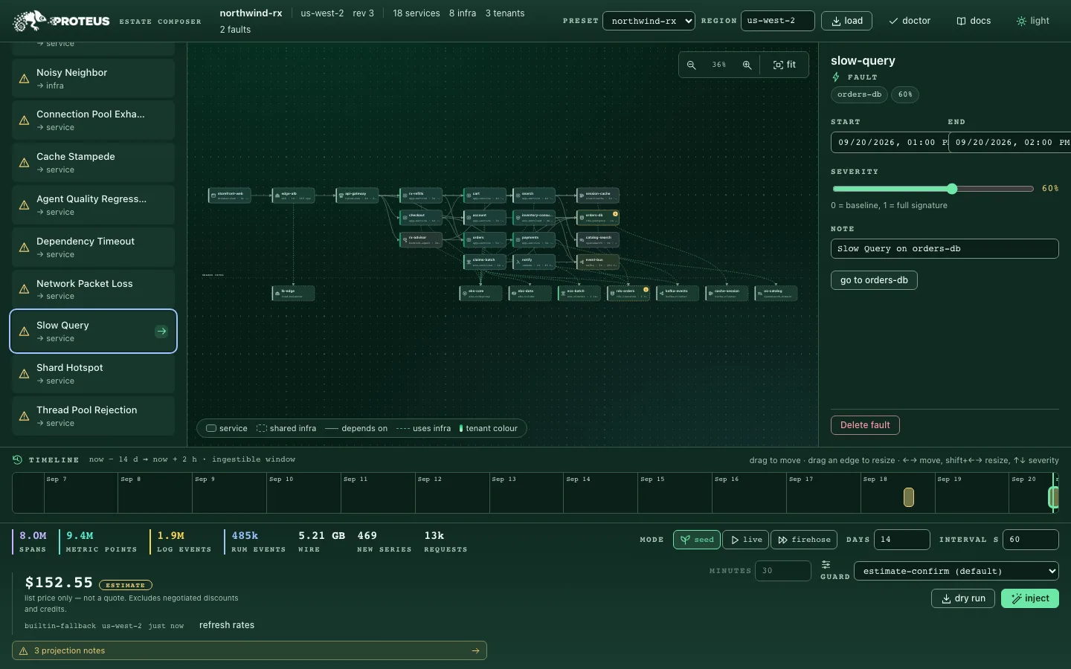Start a dry run

pos(963,598)
